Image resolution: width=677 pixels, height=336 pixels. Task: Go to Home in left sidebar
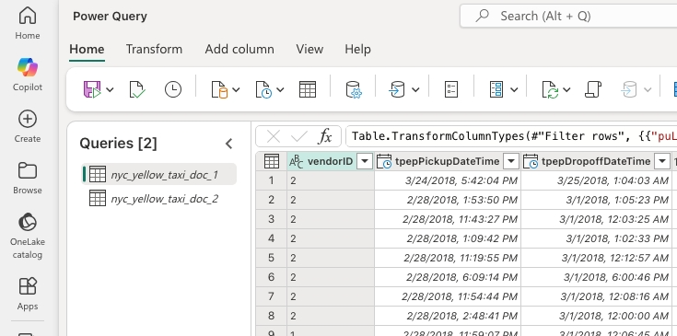(28, 23)
